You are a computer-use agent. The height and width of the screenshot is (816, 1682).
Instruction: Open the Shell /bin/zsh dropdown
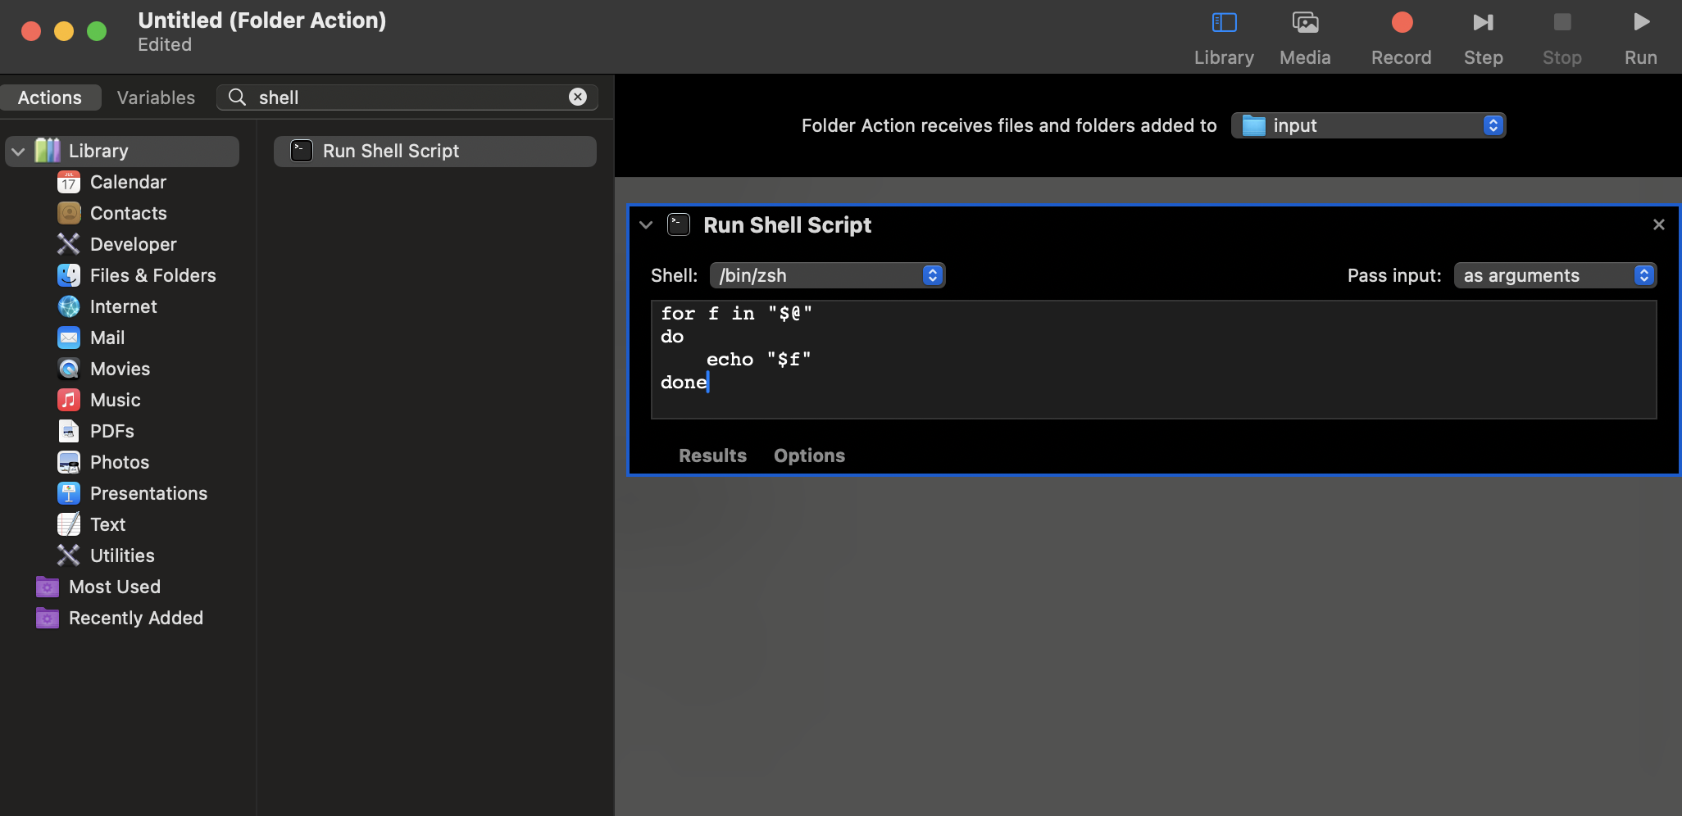827,275
